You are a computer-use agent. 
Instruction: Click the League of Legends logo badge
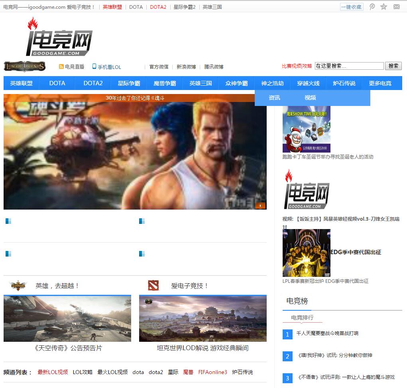click(25, 67)
